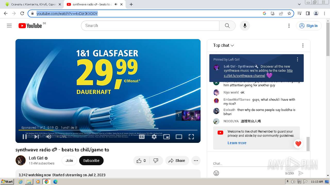This screenshot has height=185, width=330.
Task: Visit advertiser link 1und1.de
Action: pos(69,128)
